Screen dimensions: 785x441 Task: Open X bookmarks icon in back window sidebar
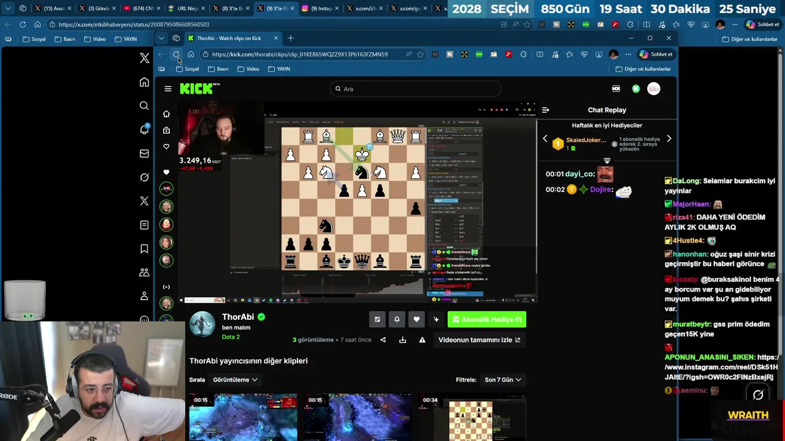[x=144, y=249]
